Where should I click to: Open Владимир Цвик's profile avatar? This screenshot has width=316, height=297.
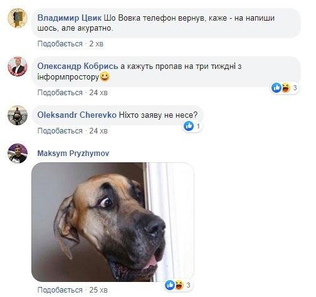pyautogui.click(x=18, y=18)
